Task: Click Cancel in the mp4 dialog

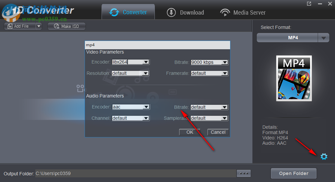Action: tap(218, 132)
